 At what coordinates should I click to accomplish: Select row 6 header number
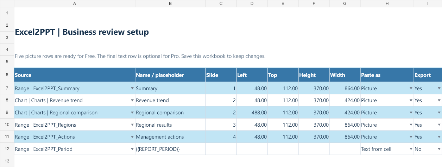pos(7,75)
